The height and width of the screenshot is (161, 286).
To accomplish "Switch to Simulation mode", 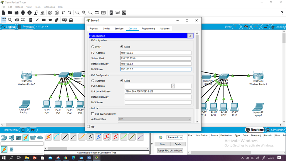I will [x=275, y=130].
